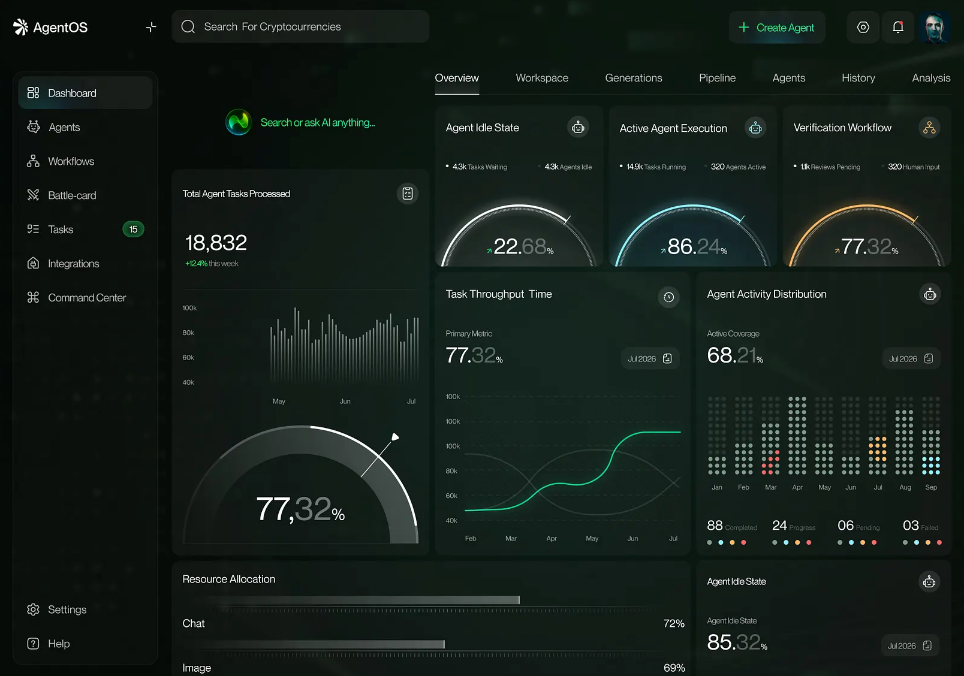Image resolution: width=964 pixels, height=676 pixels.
Task: Switch to the Workspace tab
Action: tap(541, 78)
